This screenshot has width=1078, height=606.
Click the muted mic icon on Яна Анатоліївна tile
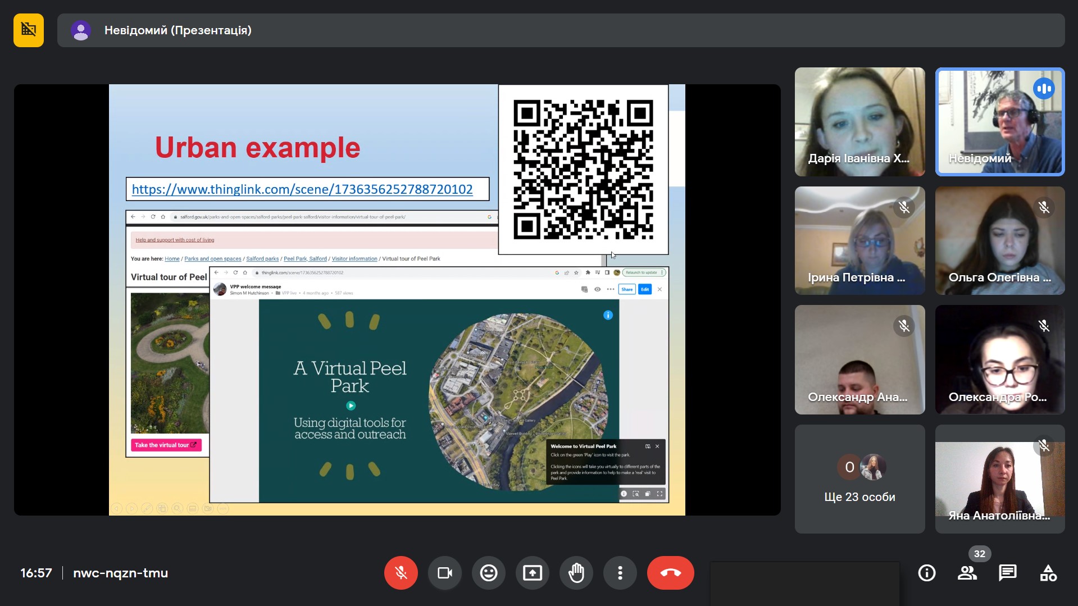pyautogui.click(x=1044, y=445)
